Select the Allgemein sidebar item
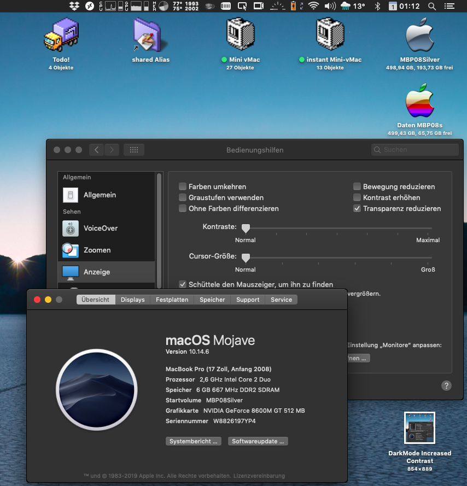 pos(107,195)
